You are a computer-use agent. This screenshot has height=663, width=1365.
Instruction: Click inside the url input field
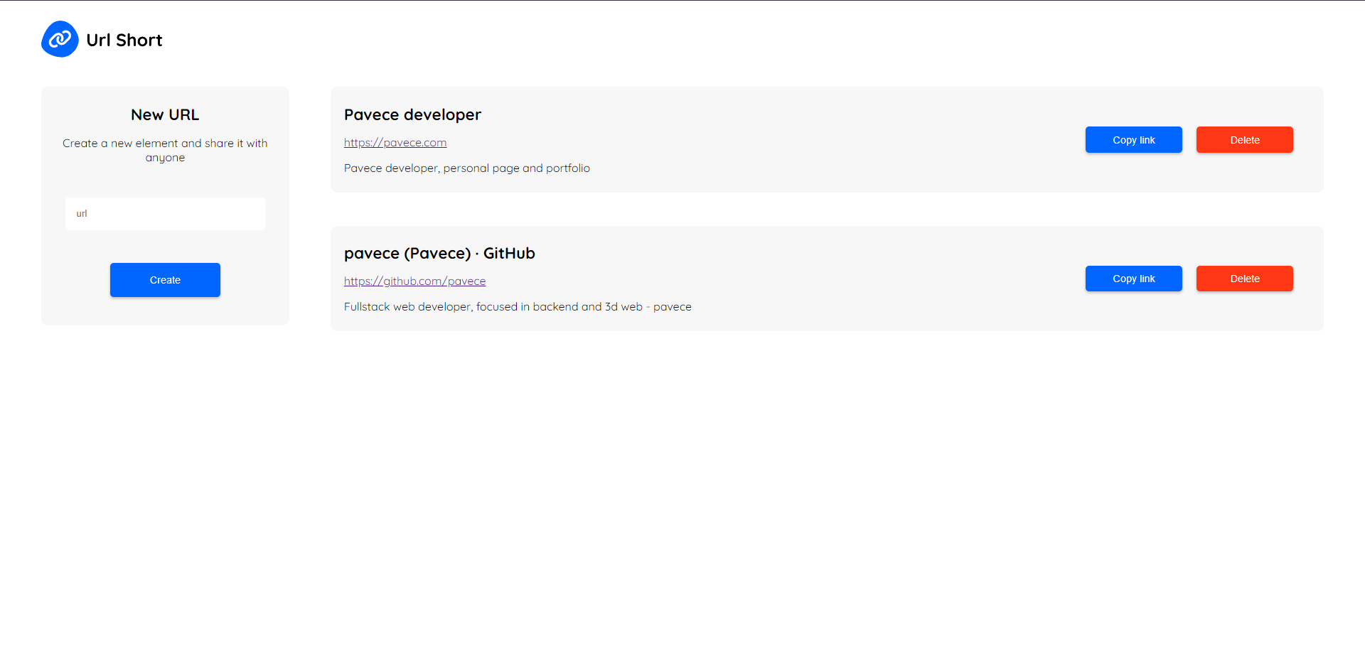coord(165,213)
